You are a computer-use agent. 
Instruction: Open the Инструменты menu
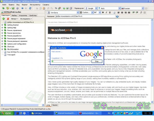[x=35, y=5]
